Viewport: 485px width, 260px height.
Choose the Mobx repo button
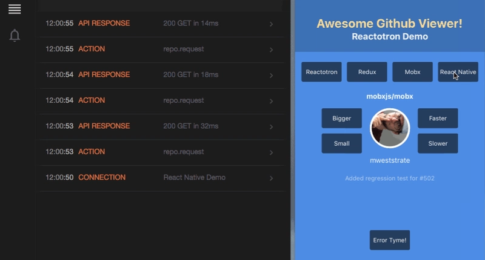(412, 72)
